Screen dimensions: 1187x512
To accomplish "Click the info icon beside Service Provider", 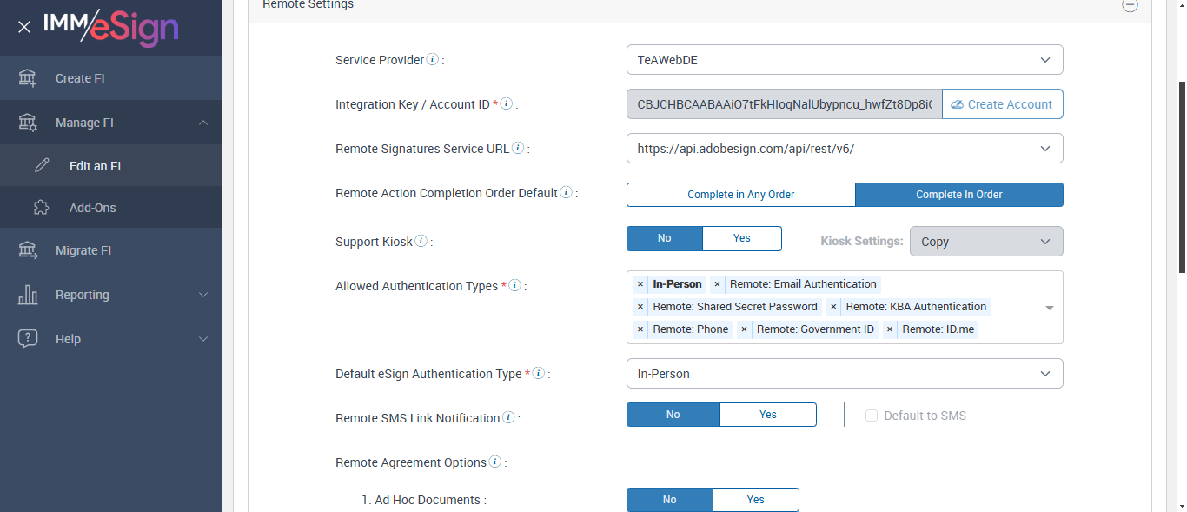I will [433, 60].
